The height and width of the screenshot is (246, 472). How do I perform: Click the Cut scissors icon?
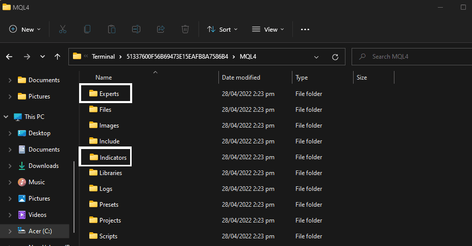pyautogui.click(x=63, y=29)
